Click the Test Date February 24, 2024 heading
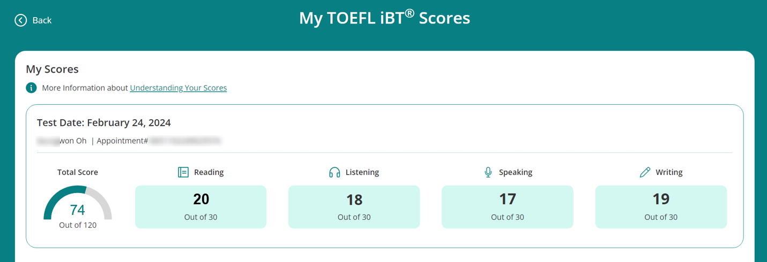The height and width of the screenshot is (262, 767). (103, 123)
